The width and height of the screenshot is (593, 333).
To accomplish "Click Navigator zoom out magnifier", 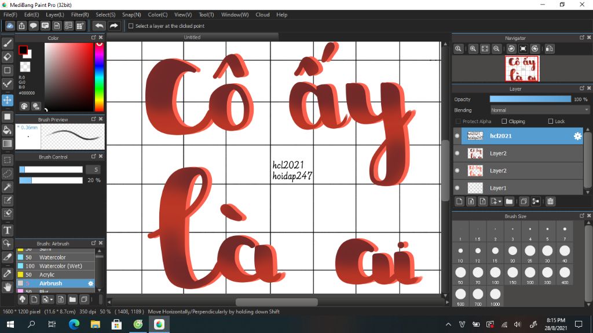I will pos(496,49).
